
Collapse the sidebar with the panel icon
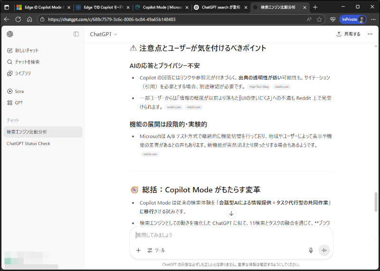pos(76,34)
